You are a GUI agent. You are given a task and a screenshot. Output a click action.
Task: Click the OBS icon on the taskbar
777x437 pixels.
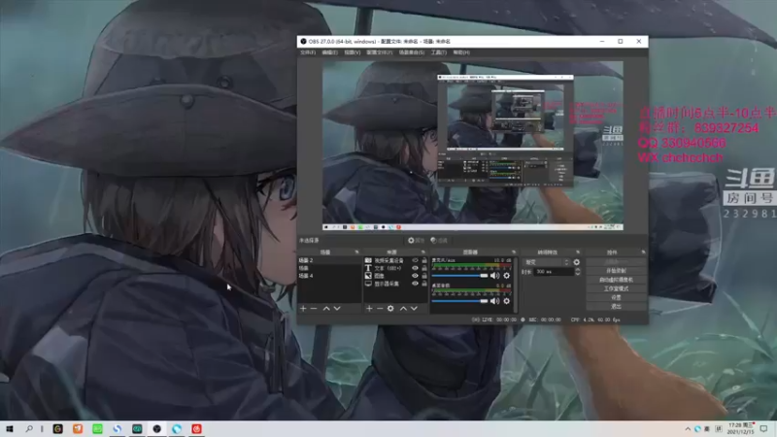(x=156, y=428)
